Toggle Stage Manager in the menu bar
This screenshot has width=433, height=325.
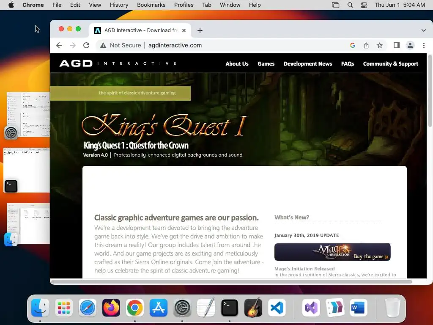point(335,5)
